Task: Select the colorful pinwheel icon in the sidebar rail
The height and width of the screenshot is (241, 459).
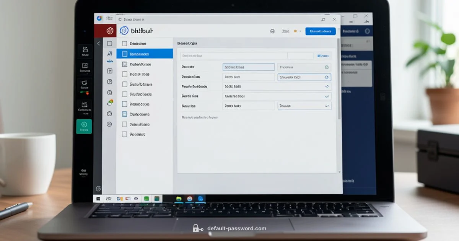Action: pyautogui.click(x=110, y=103)
